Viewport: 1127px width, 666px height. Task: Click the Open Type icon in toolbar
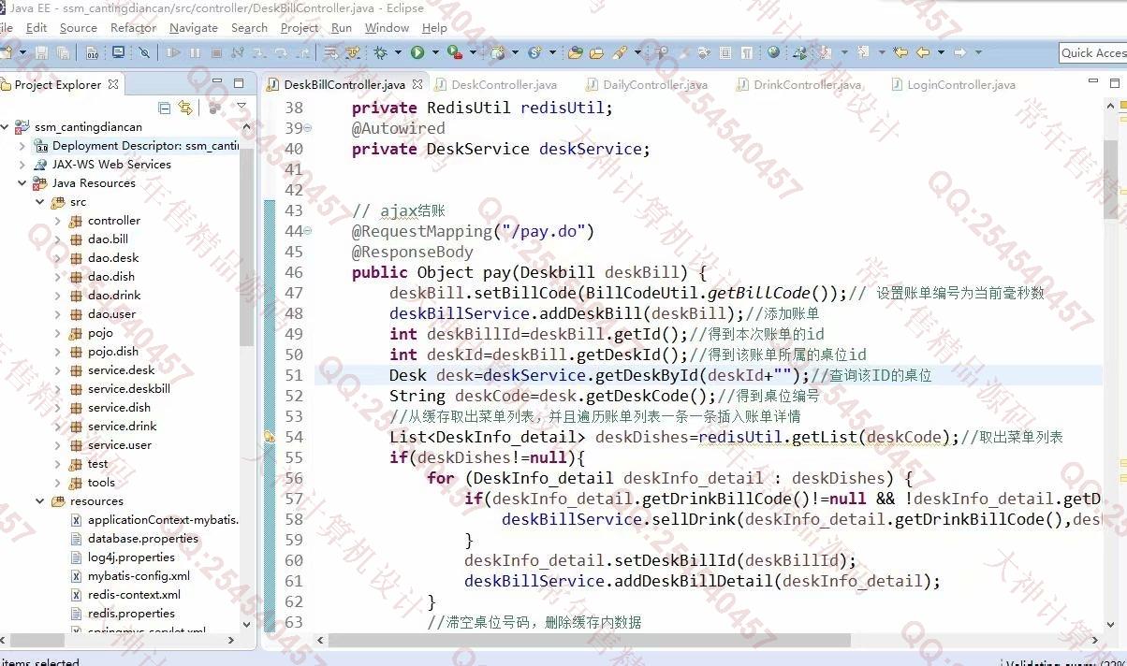pos(575,53)
